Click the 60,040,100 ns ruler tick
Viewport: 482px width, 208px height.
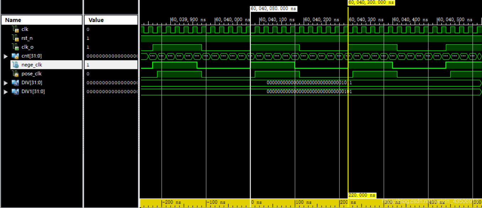[x=277, y=20]
